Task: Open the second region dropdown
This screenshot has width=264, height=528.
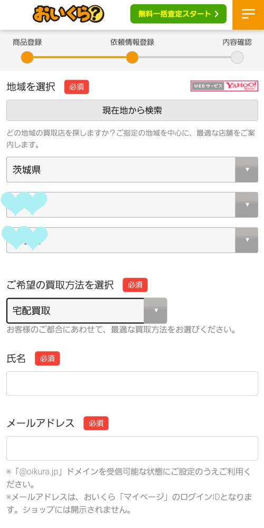Action: [132, 205]
